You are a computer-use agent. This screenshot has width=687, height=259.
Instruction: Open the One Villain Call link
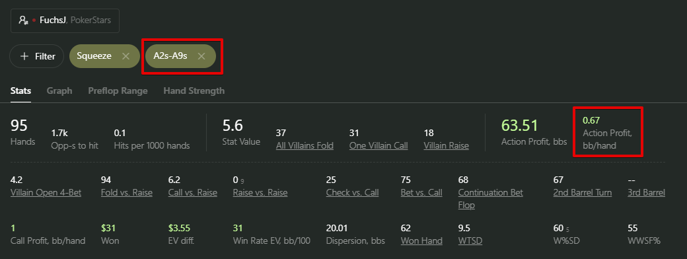[x=379, y=145]
